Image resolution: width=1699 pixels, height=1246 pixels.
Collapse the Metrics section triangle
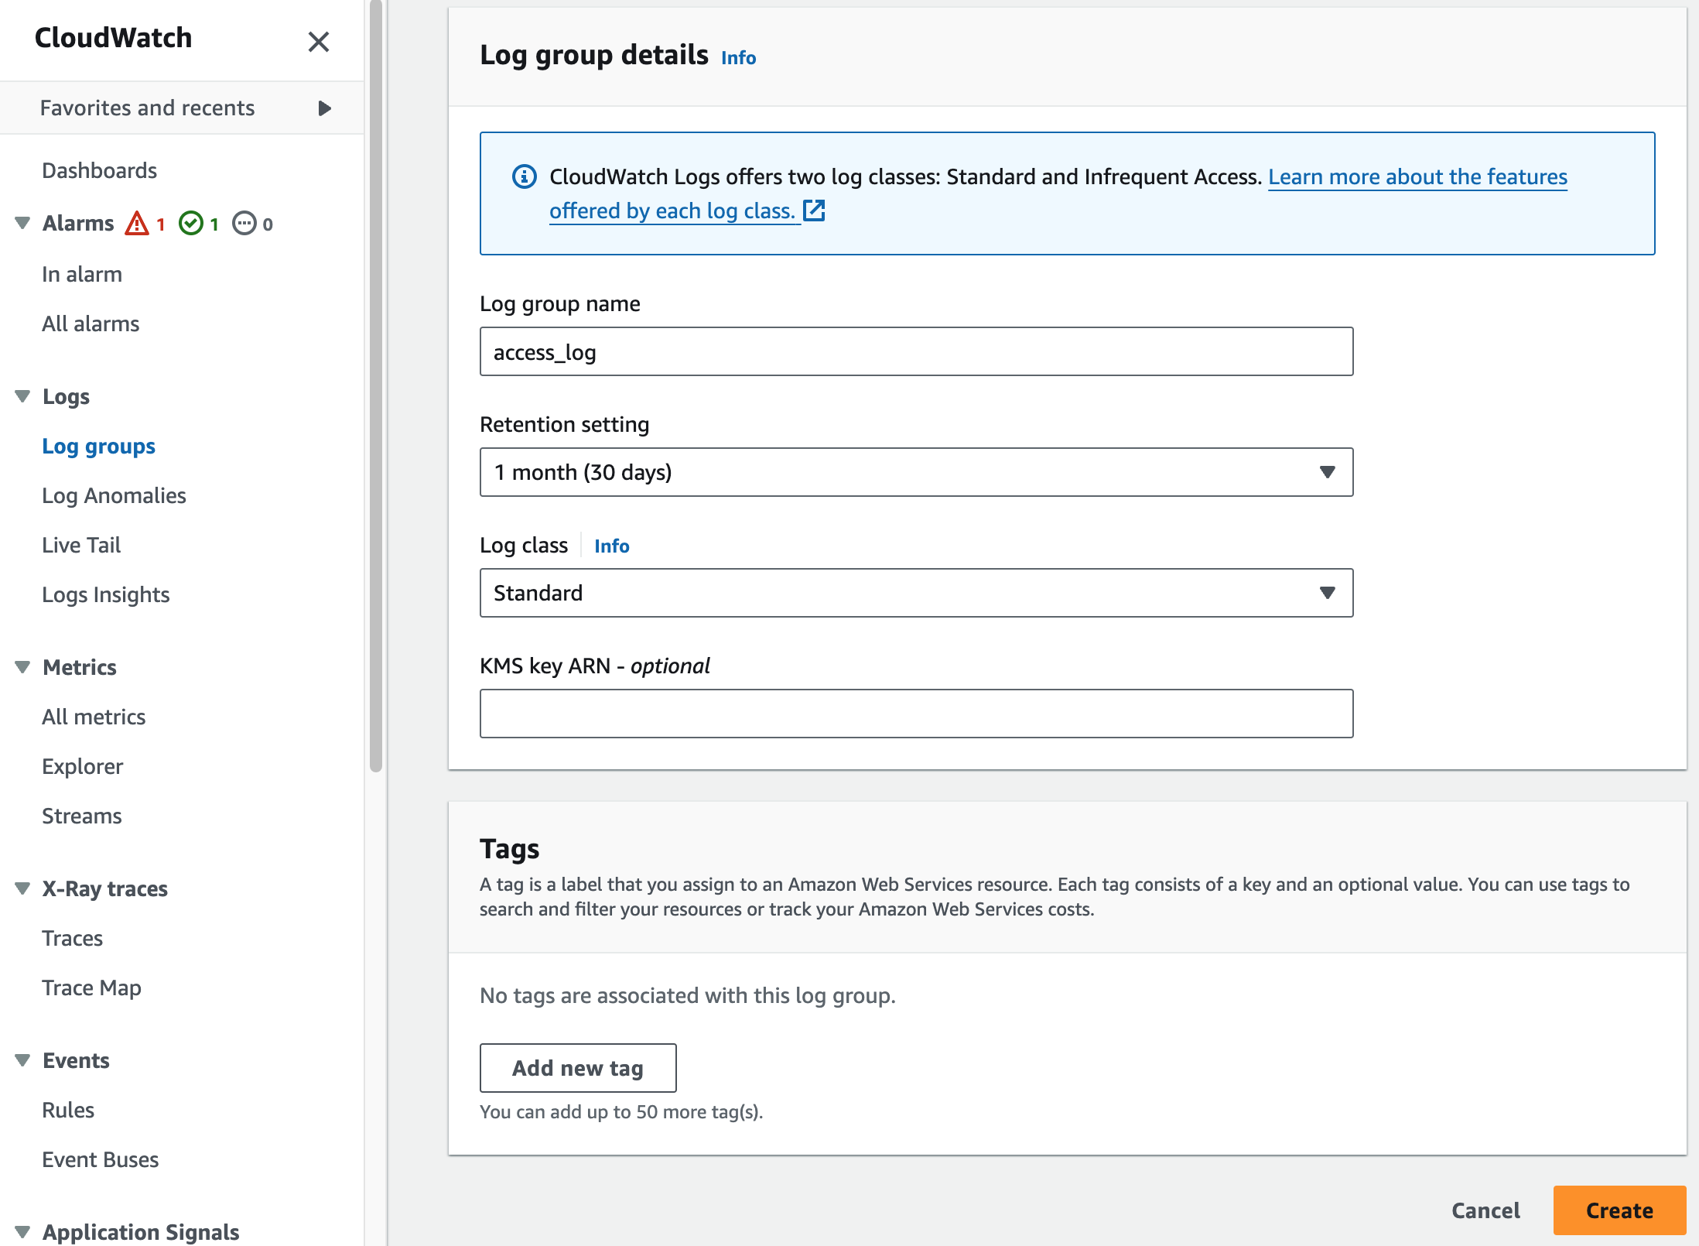click(x=22, y=667)
